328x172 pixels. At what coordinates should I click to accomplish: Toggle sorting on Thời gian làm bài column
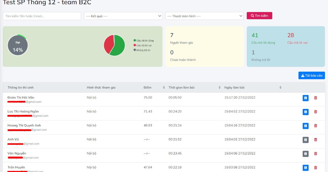point(219,87)
